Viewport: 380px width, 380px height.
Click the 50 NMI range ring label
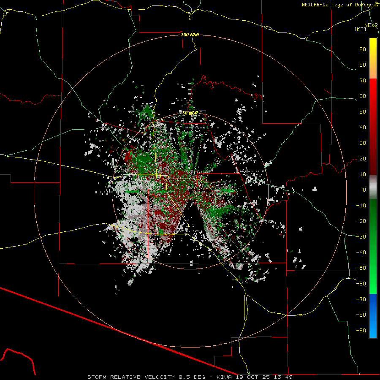click(190, 113)
